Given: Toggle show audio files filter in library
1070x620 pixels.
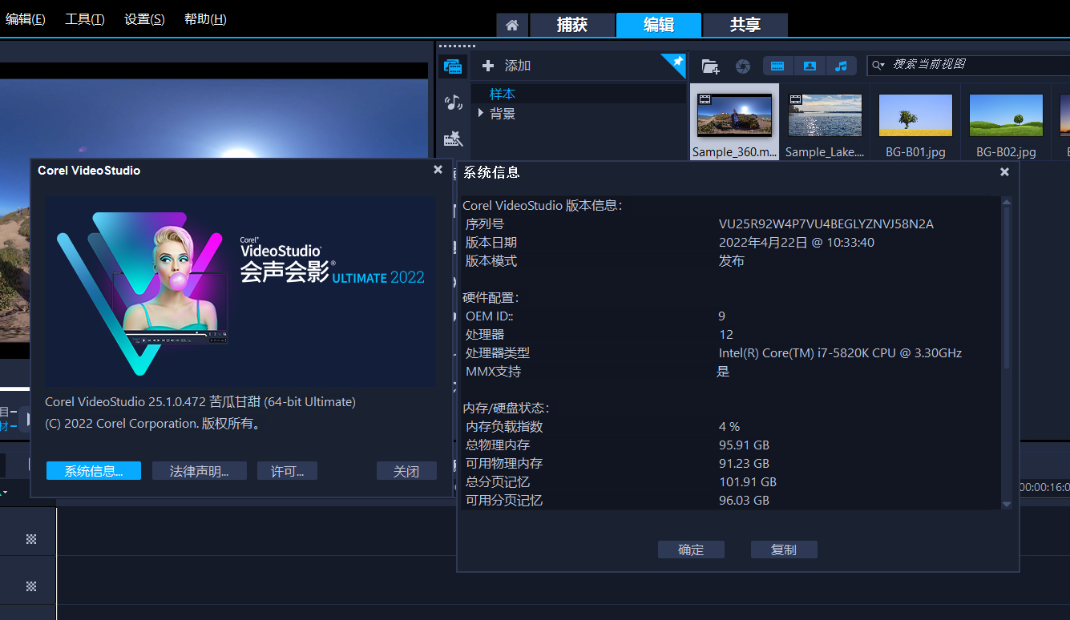Looking at the screenshot, I should [x=841, y=66].
